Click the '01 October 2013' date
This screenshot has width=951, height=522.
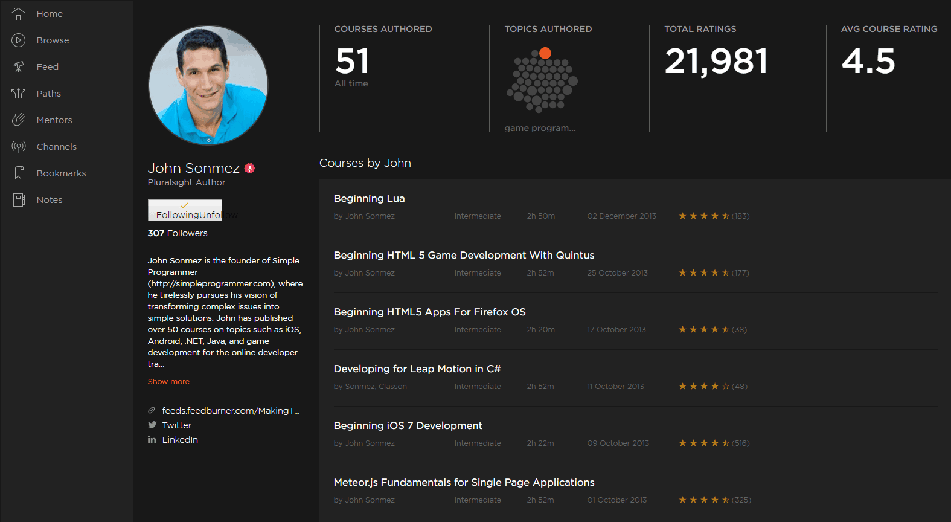pos(616,500)
